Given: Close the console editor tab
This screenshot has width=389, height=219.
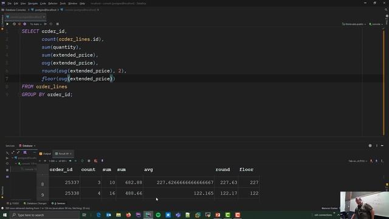Looking at the screenshot, I should pos(44,17).
